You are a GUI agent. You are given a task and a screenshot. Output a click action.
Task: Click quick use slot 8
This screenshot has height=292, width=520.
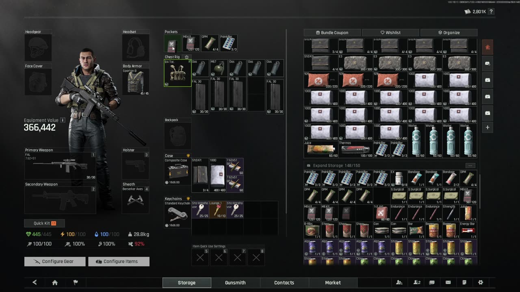[x=256, y=257]
